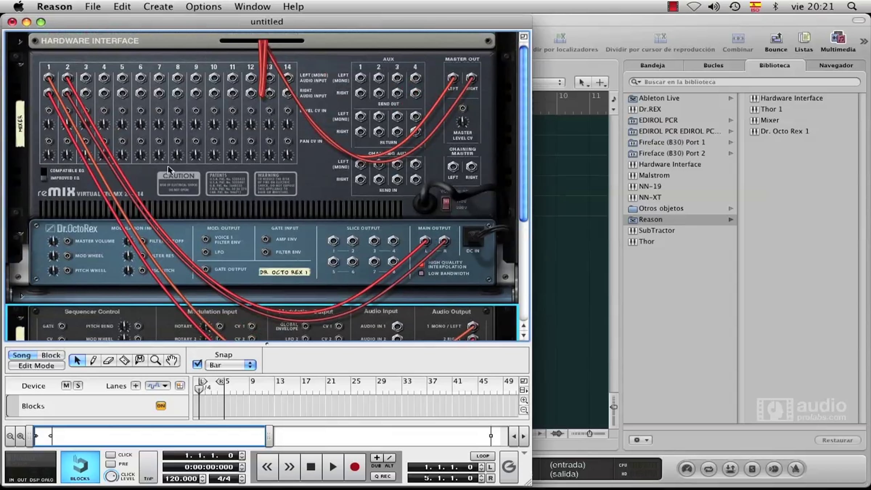Select the Eraser tool
This screenshot has height=490, width=871.
(x=109, y=360)
